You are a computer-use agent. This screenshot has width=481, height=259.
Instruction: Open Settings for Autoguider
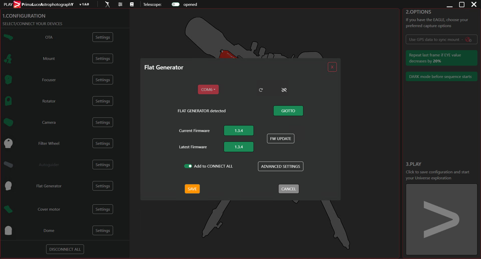103,165
